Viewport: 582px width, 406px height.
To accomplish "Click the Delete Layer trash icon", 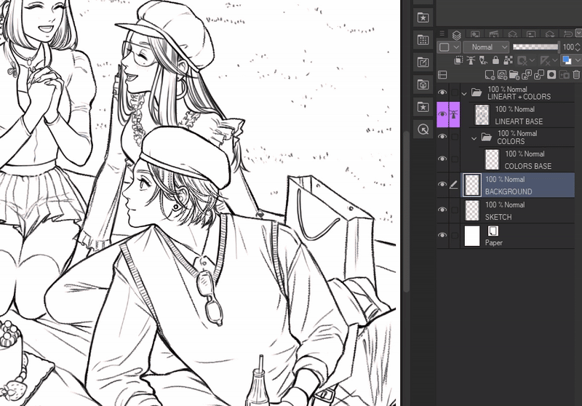I will 576,75.
